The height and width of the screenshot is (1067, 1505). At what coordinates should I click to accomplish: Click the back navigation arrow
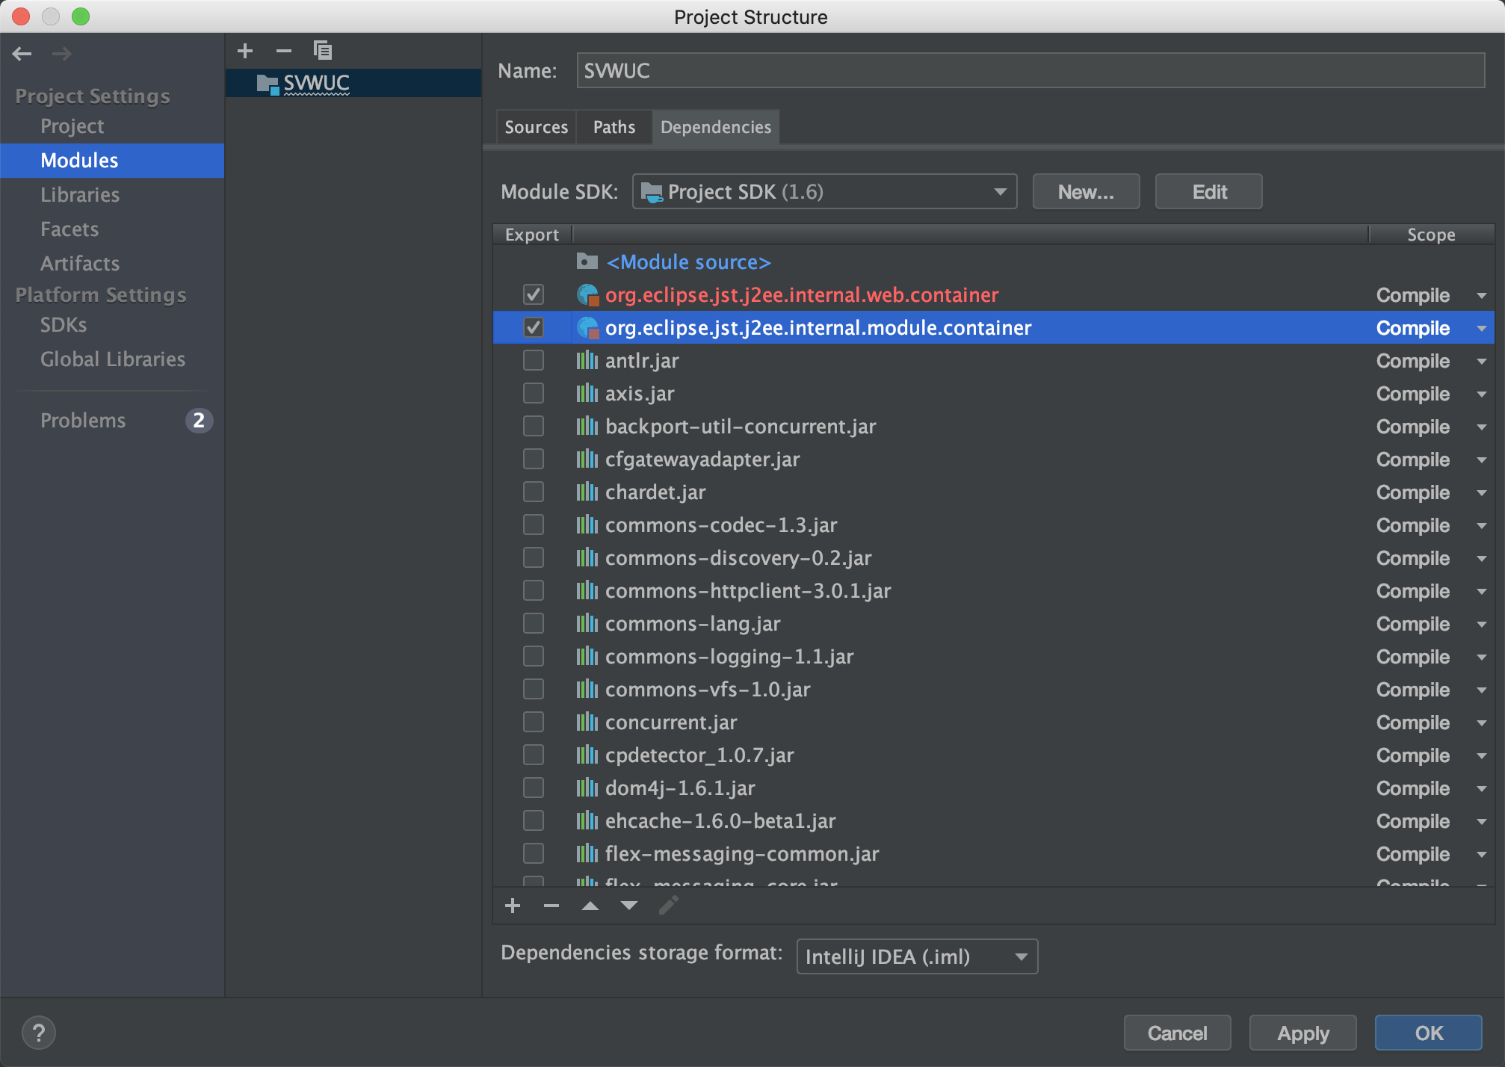pos(22,54)
